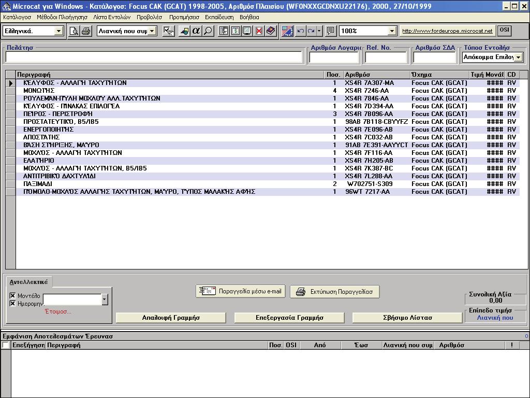This screenshot has height=398, width=530.
Task: Click the monitor screen toolbar icon
Action: pyautogui.click(x=247, y=31)
